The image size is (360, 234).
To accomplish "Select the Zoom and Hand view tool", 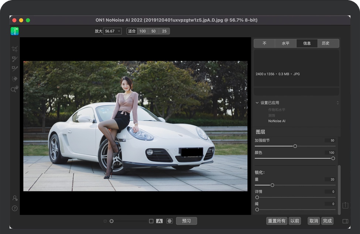I will pyautogui.click(x=15, y=89).
